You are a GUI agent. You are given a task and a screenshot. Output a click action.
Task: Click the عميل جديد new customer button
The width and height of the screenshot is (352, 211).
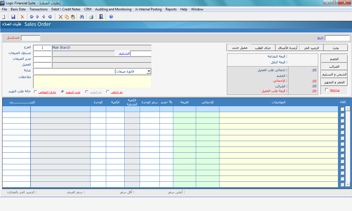[240, 48]
